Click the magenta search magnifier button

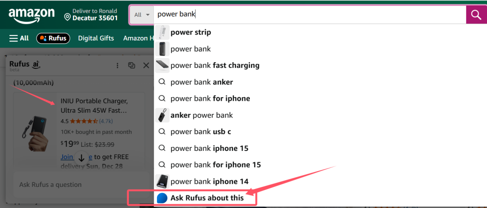click(x=476, y=15)
